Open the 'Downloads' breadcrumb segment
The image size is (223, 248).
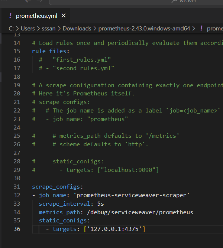pyautogui.click(x=77, y=29)
